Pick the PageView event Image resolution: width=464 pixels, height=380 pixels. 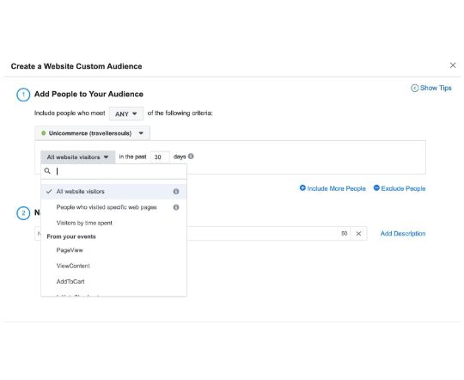[113, 250]
